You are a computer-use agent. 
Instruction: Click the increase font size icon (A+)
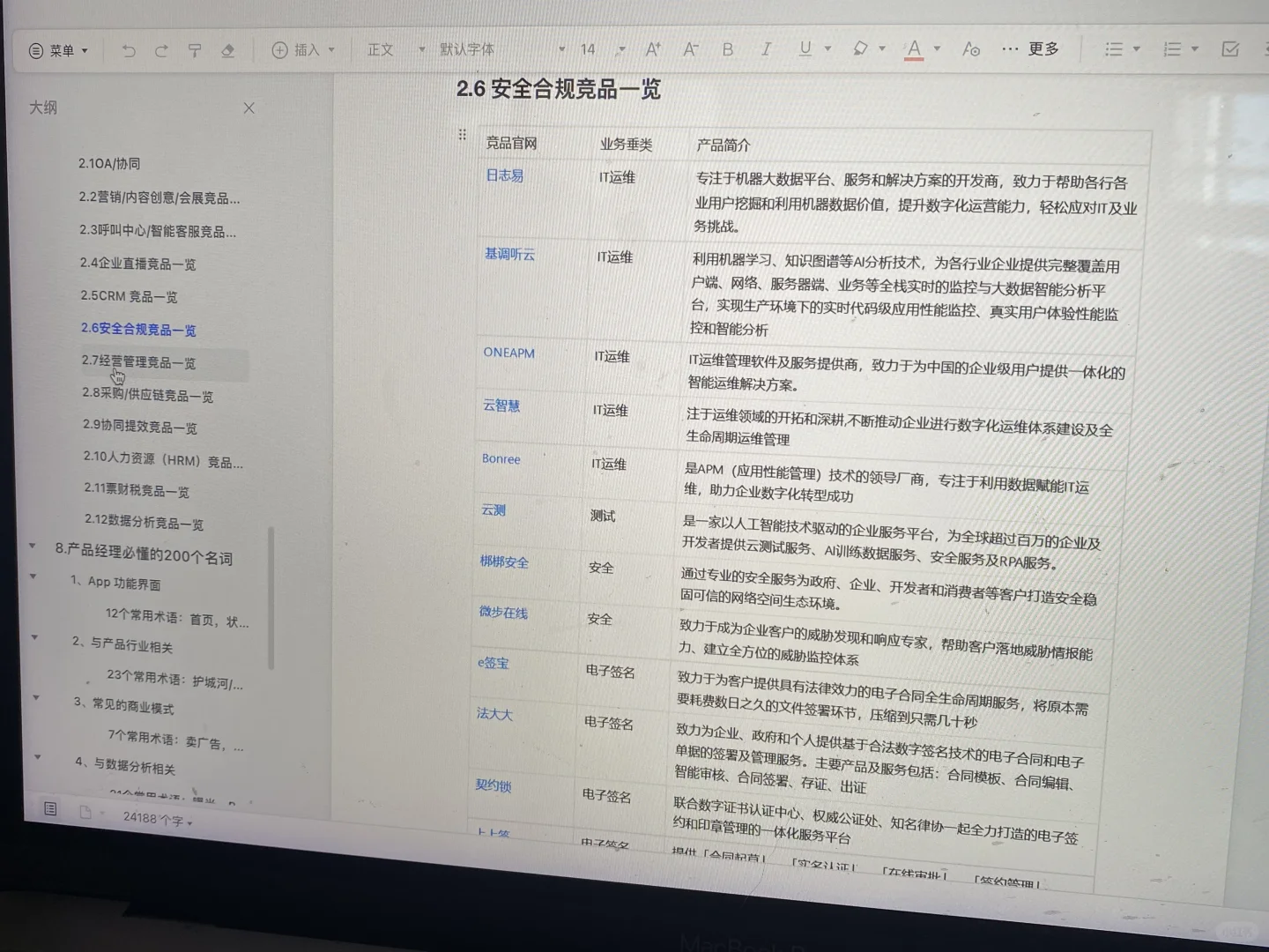[x=652, y=51]
